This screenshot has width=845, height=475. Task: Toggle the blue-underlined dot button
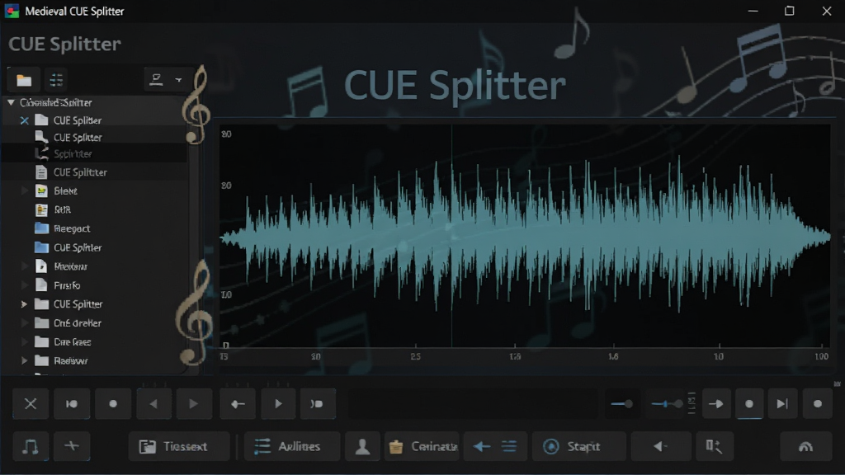tap(749, 404)
